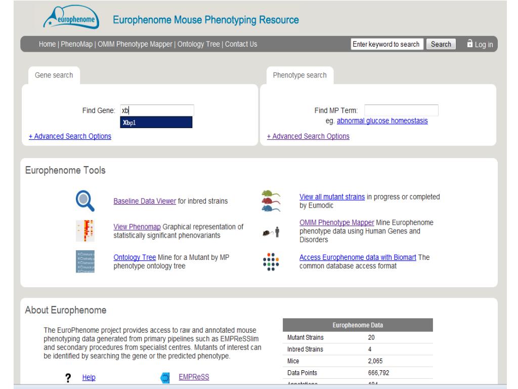Click the Europhenome Tools heading
The height and width of the screenshot is (389, 518).
[x=65, y=170]
